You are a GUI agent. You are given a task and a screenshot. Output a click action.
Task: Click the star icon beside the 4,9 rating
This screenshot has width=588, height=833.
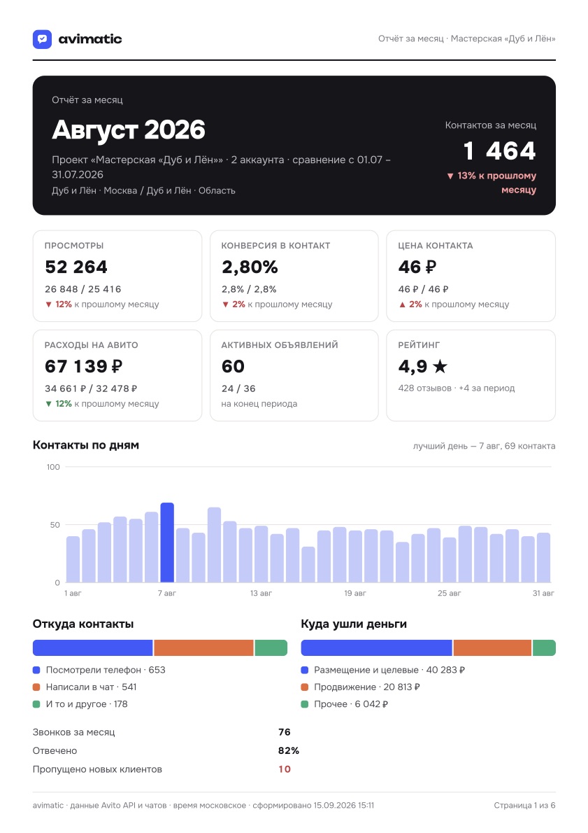tap(440, 366)
